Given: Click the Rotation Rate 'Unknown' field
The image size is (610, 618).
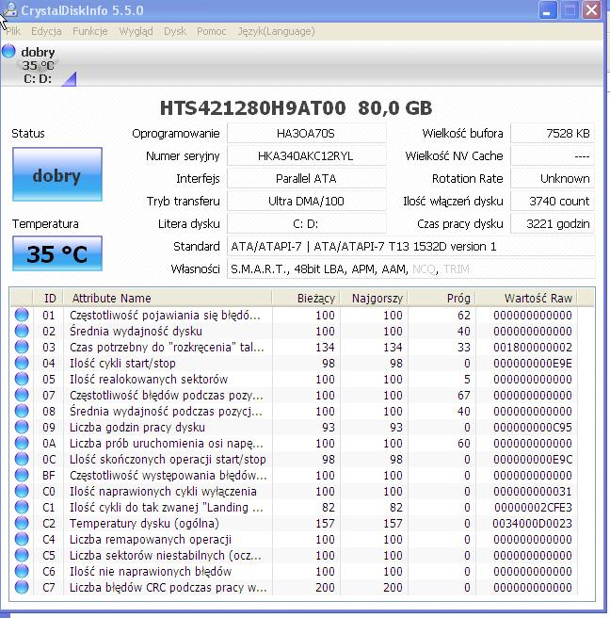Looking at the screenshot, I should coord(553,179).
